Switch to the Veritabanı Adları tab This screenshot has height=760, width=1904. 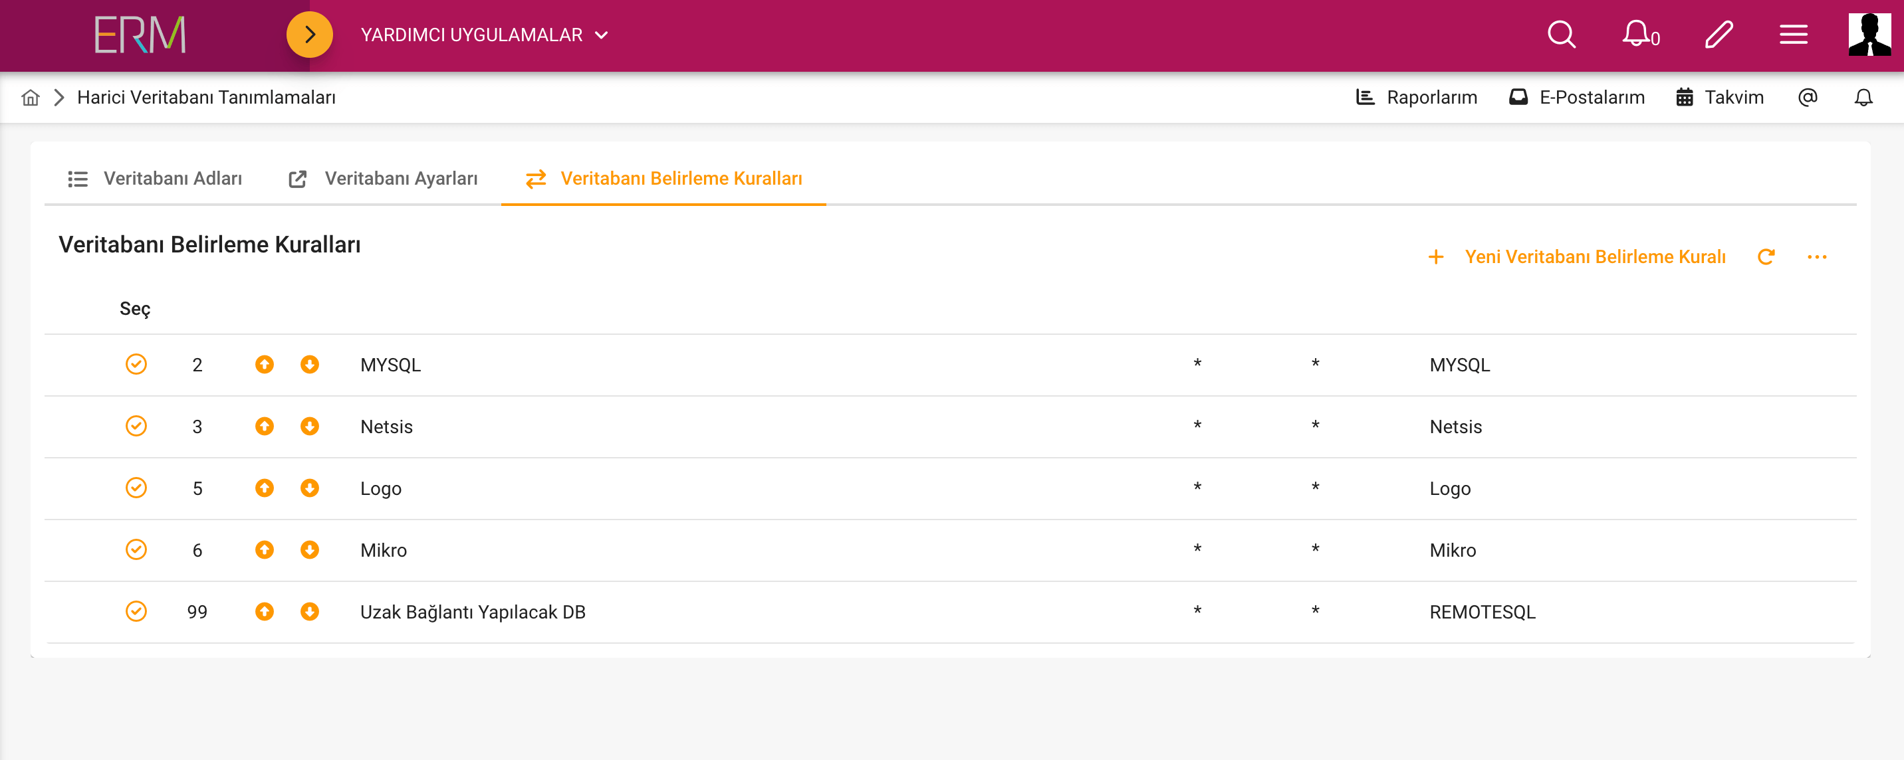coord(172,178)
